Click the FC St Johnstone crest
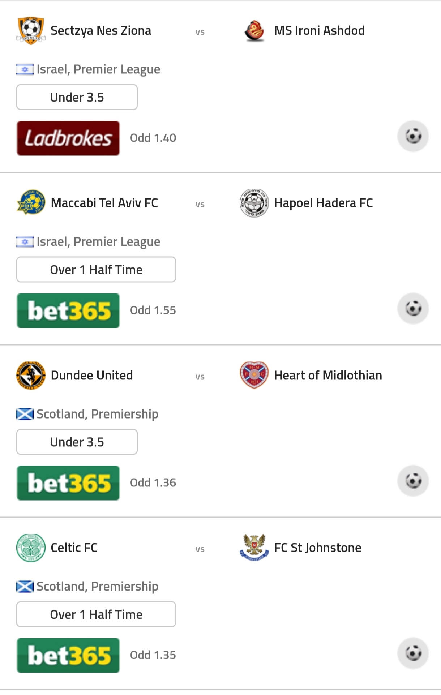The height and width of the screenshot is (695, 441). point(254,548)
